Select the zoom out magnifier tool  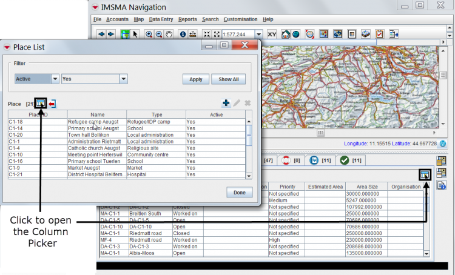[160, 34]
